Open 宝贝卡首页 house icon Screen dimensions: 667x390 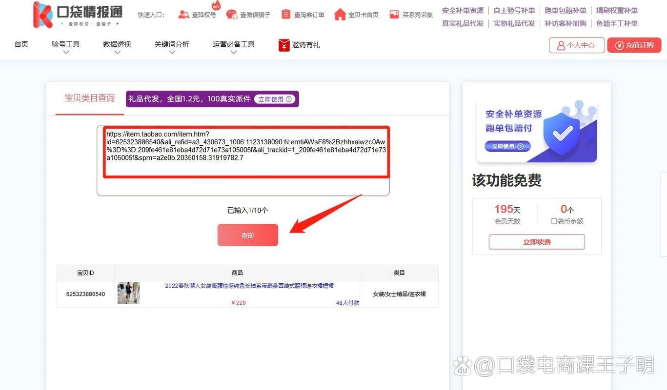point(340,15)
